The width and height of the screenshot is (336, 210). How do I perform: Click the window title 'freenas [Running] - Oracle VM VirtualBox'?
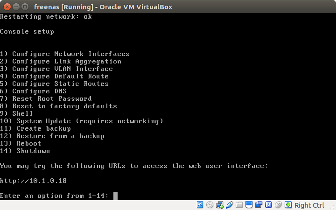point(103,7)
